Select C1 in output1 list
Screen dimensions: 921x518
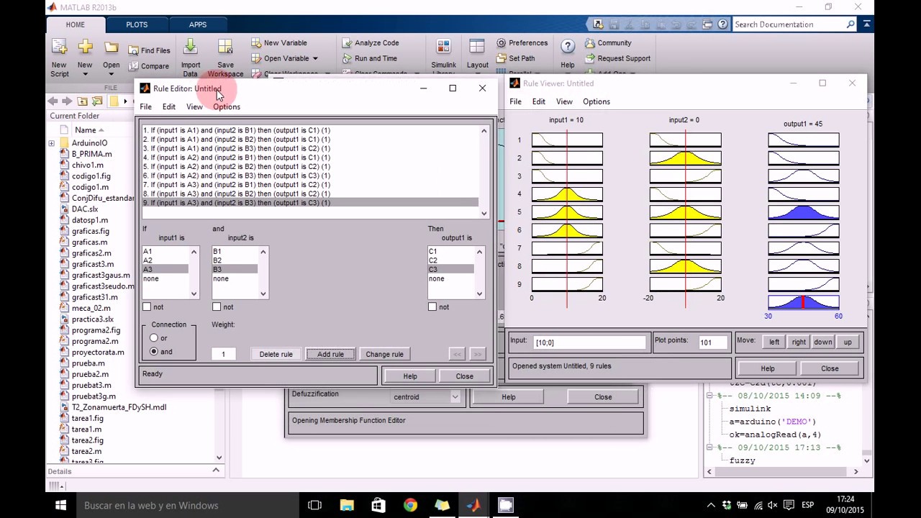450,251
